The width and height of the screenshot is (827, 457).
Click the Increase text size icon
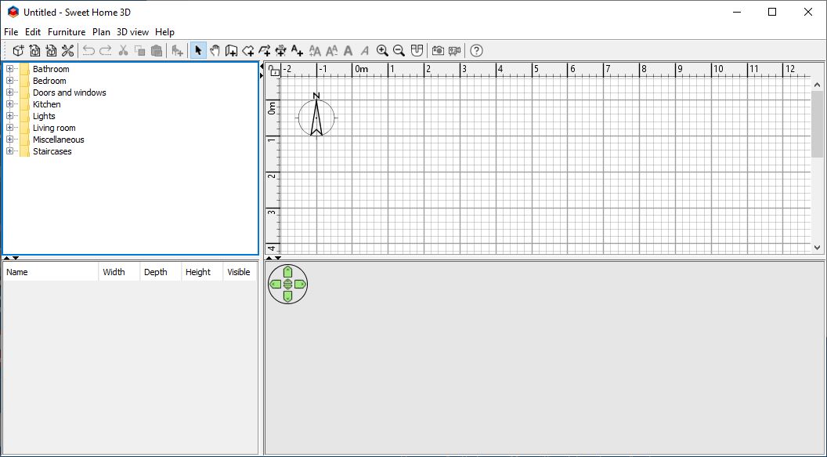click(x=315, y=51)
